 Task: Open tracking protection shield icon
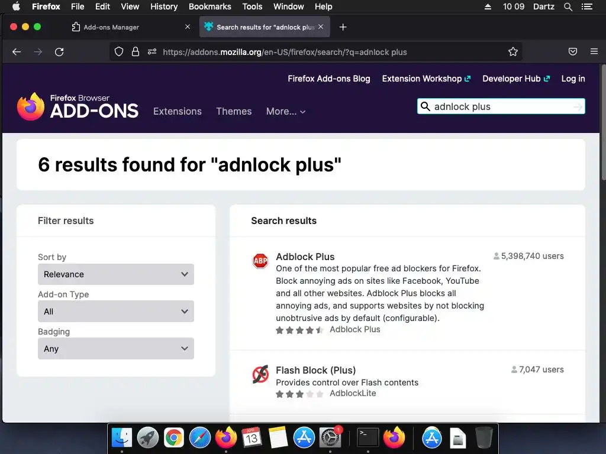tap(119, 52)
